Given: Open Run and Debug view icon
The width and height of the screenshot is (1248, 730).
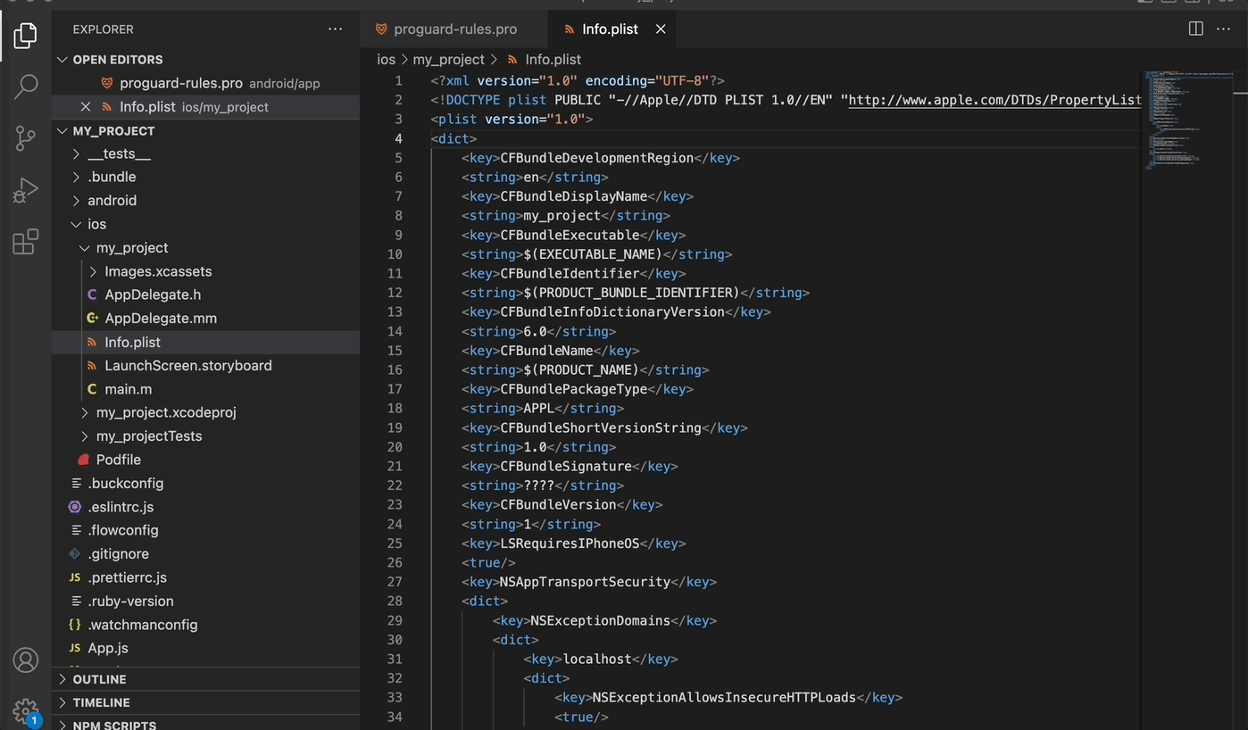Looking at the screenshot, I should (26, 190).
